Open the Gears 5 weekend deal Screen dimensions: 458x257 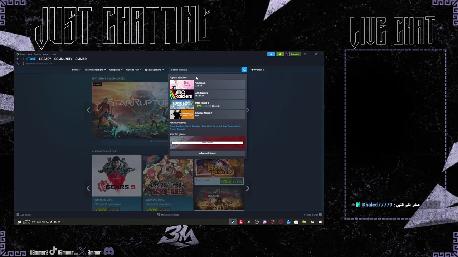click(117, 182)
